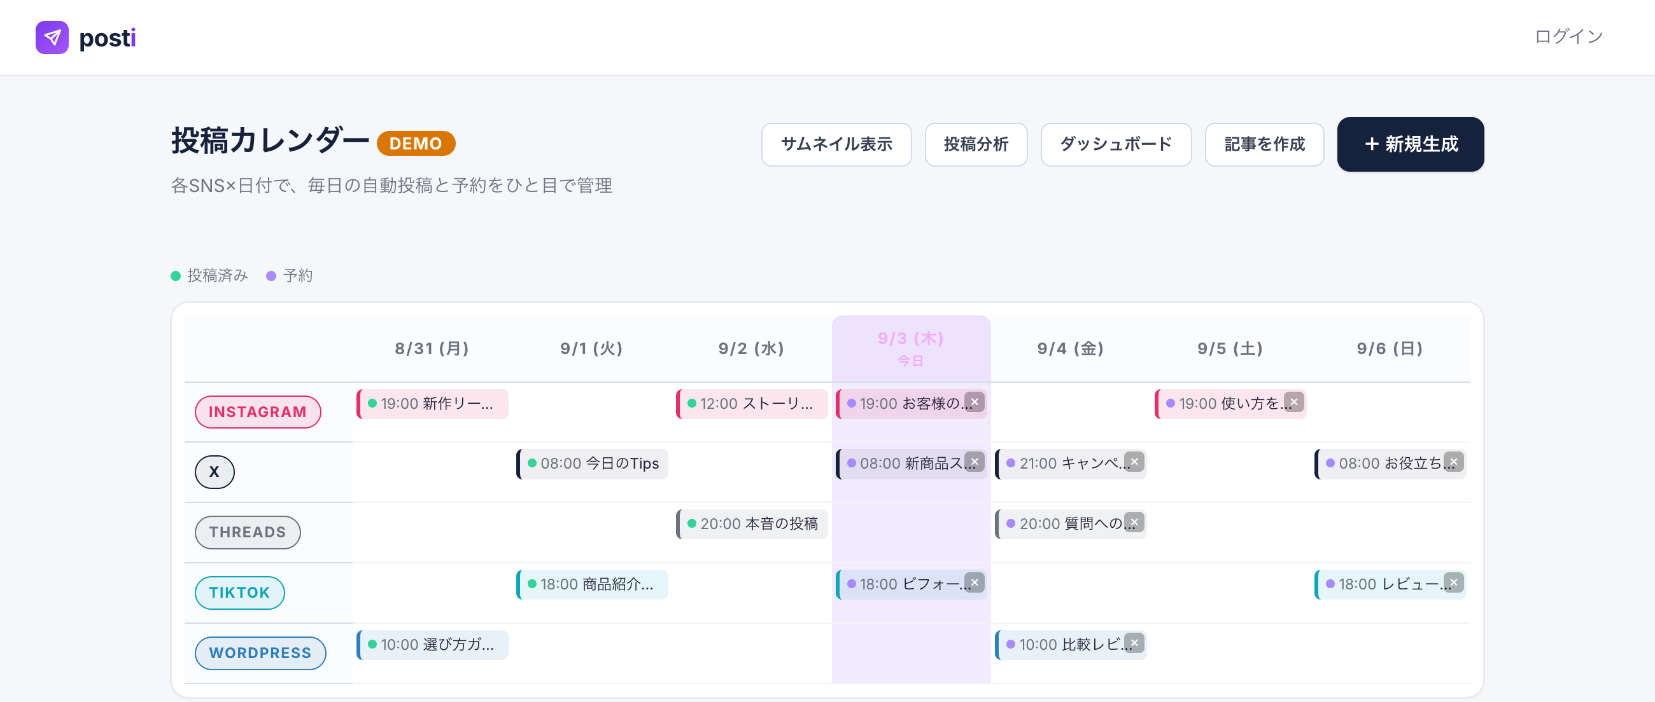Cancel the 08:00 お役立ち X scheduled post
Viewport: 1655px width, 702px height.
pyautogui.click(x=1453, y=462)
